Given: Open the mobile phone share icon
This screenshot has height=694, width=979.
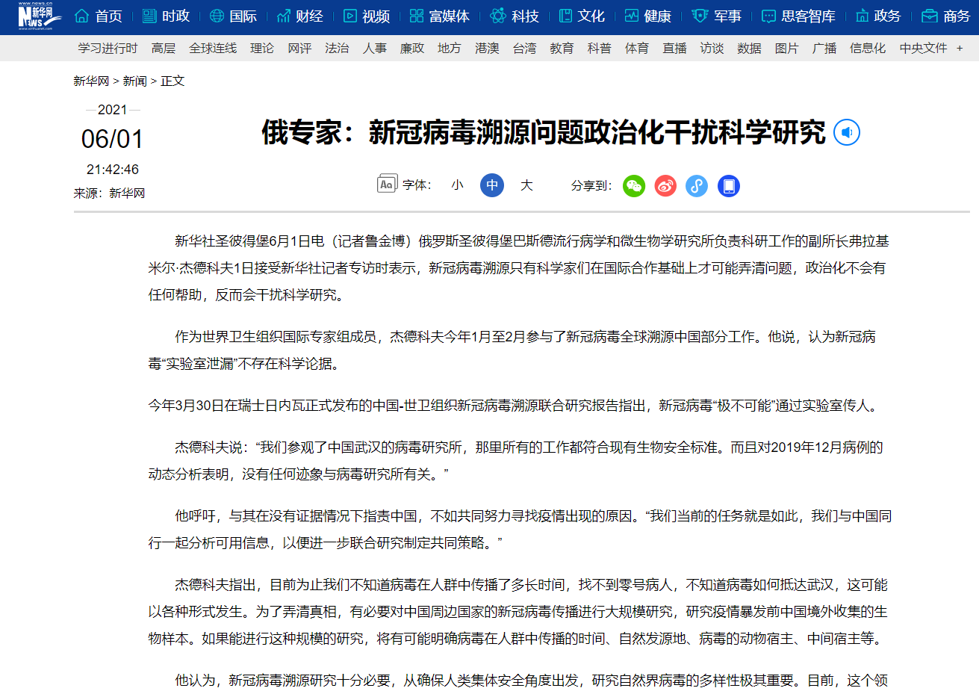Looking at the screenshot, I should (729, 186).
